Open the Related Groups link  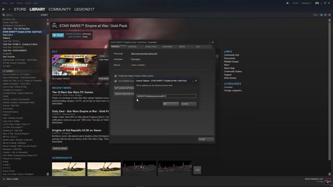coord(231,62)
